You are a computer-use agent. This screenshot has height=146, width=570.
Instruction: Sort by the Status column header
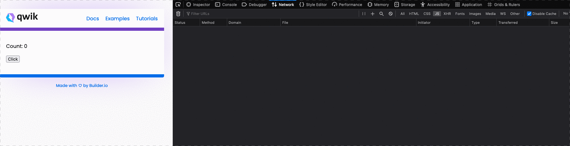186,23
